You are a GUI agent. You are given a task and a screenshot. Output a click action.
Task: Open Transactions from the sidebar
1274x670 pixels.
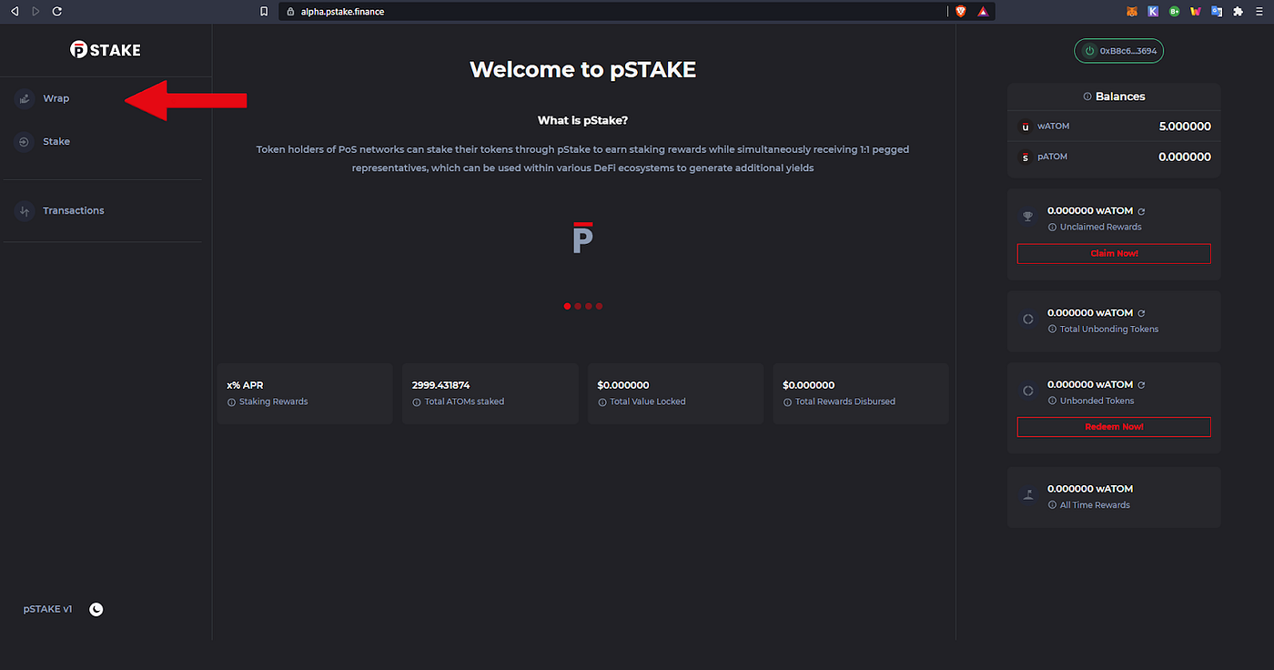(74, 210)
